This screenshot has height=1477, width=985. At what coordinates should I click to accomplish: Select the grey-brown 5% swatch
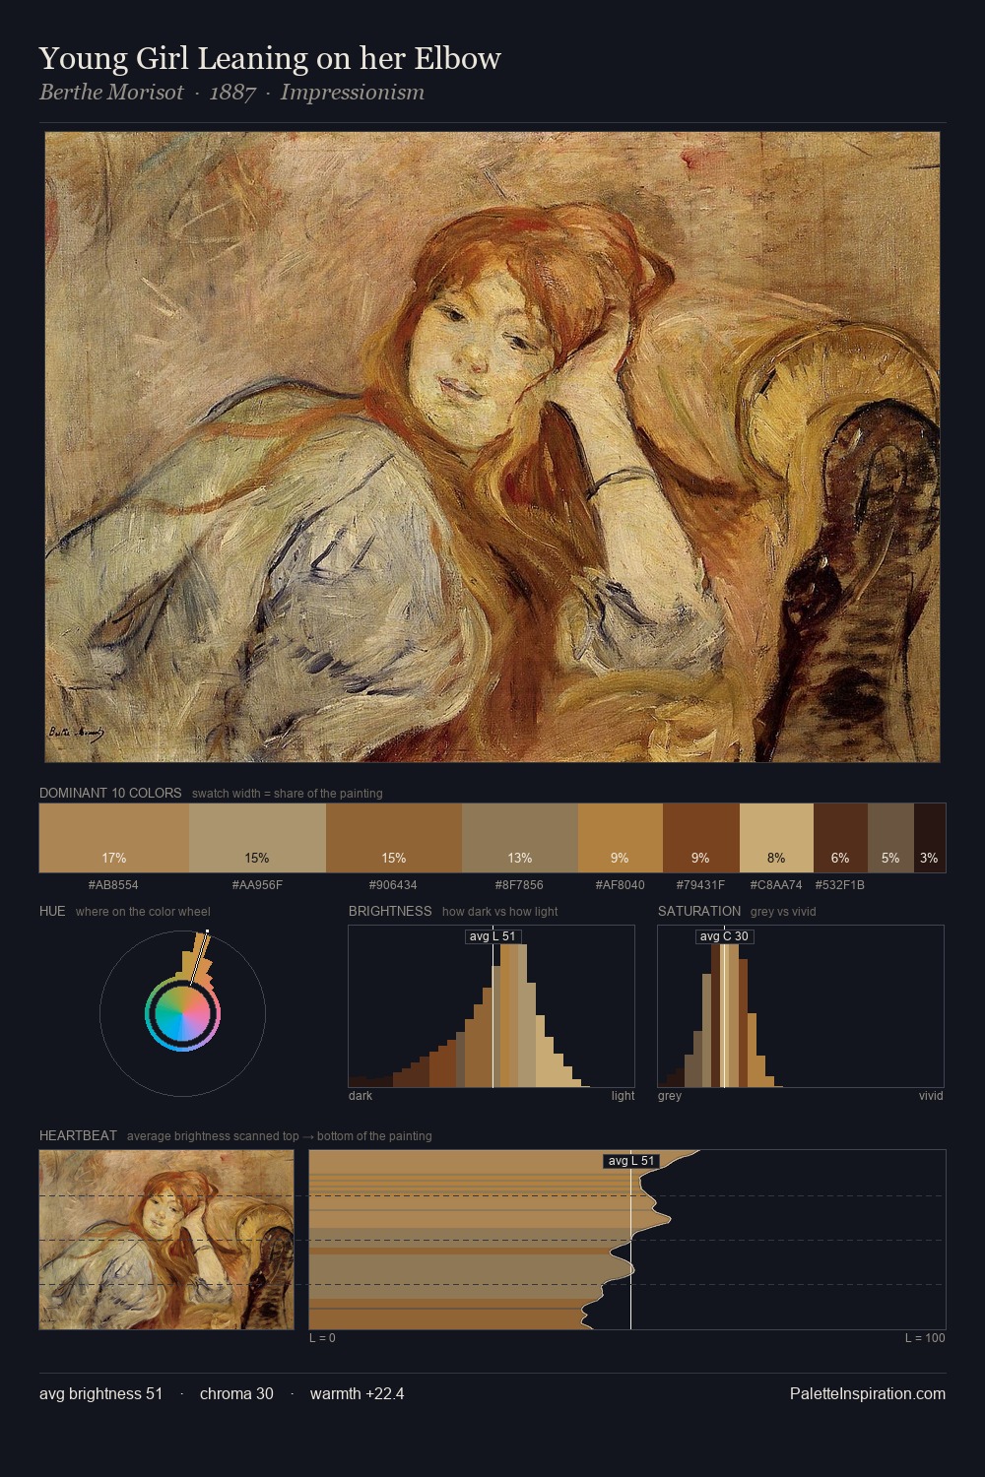(x=890, y=838)
